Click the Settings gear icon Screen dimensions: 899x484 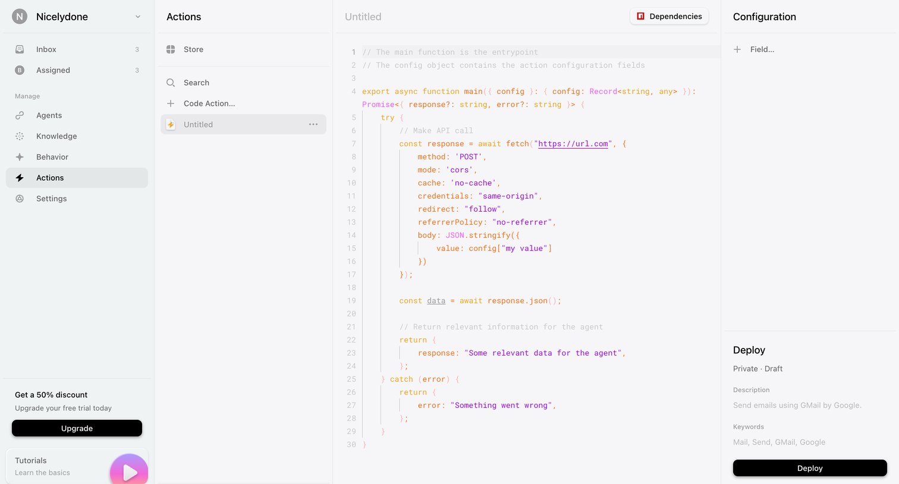click(20, 199)
